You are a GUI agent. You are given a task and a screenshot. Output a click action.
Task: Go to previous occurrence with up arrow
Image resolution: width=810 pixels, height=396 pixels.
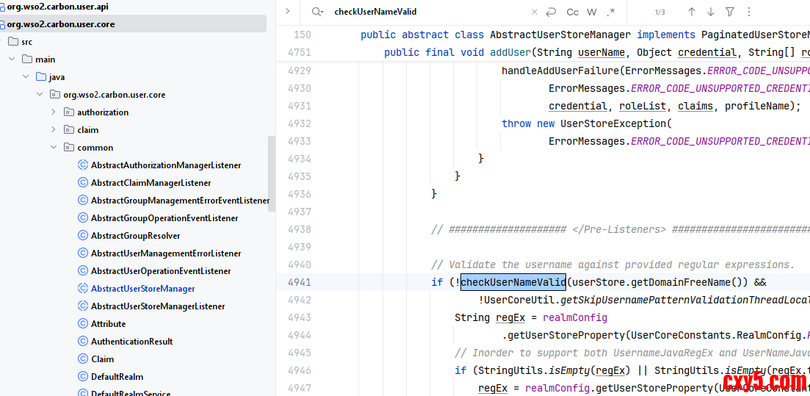(691, 12)
